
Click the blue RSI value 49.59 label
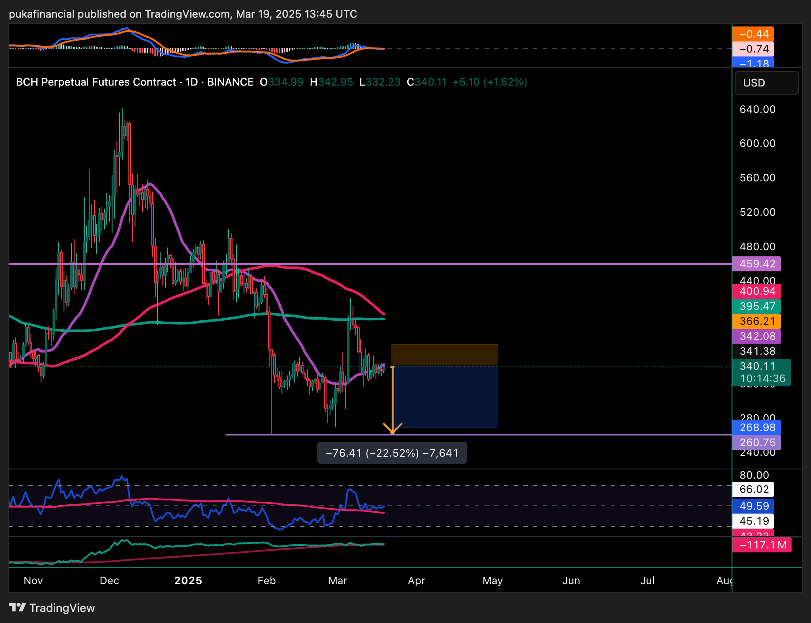pyautogui.click(x=753, y=506)
